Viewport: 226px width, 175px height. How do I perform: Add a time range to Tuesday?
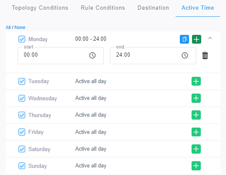click(196, 81)
